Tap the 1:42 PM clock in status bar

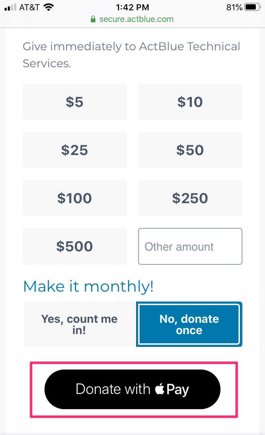coord(132,7)
